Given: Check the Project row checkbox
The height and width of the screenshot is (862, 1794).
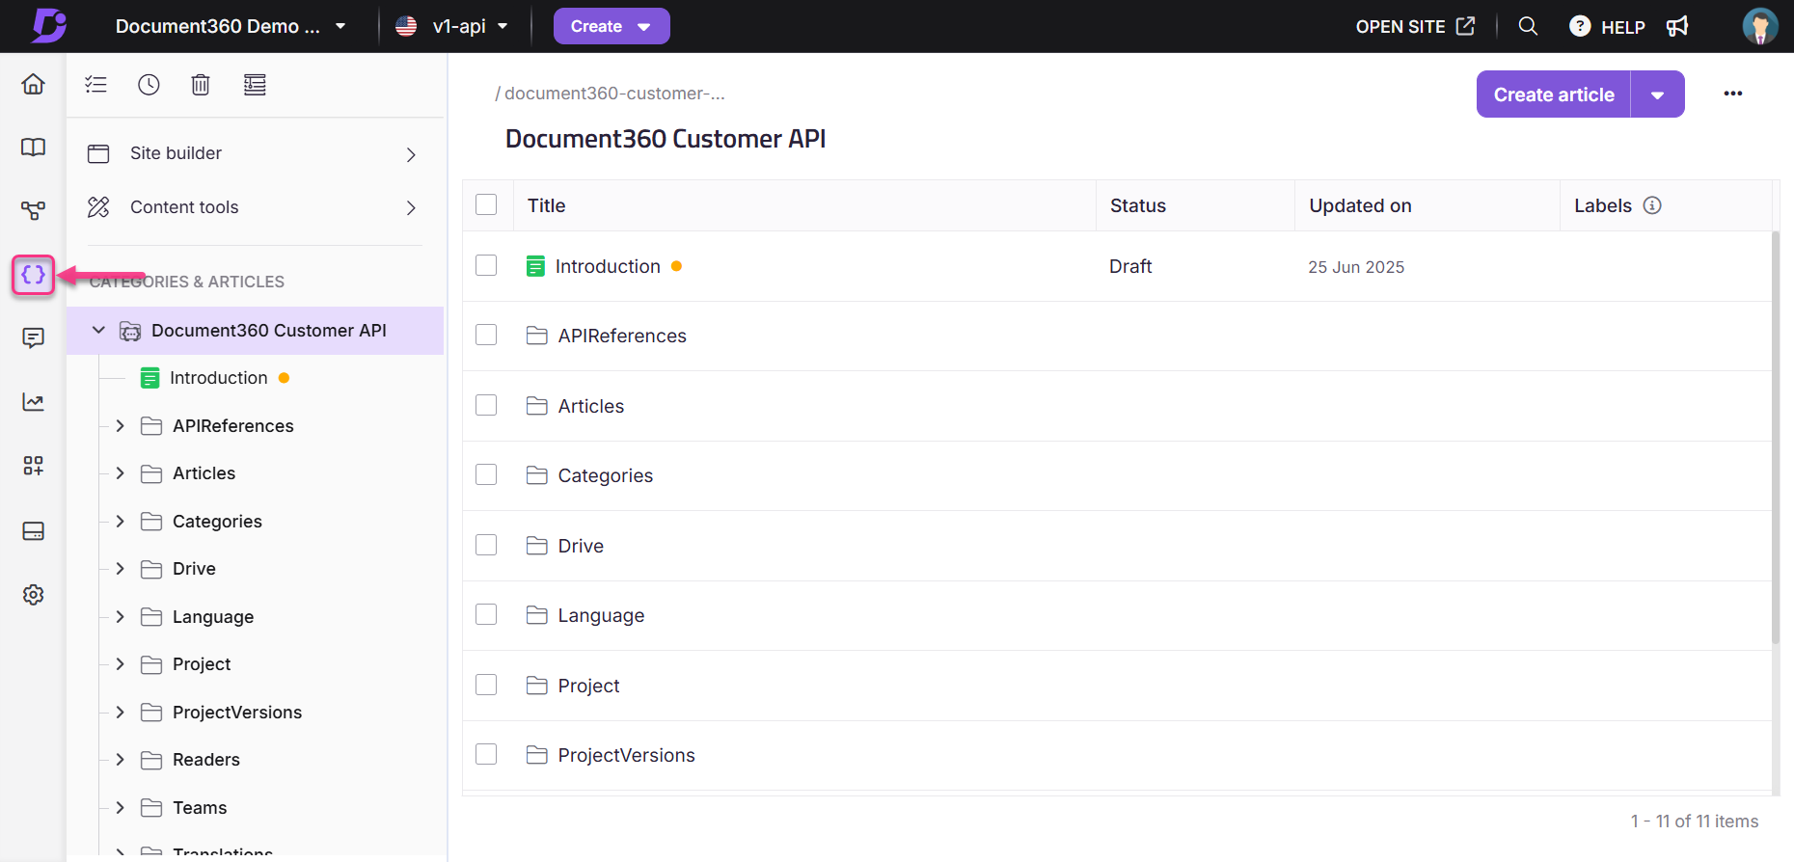Looking at the screenshot, I should pos(486,685).
